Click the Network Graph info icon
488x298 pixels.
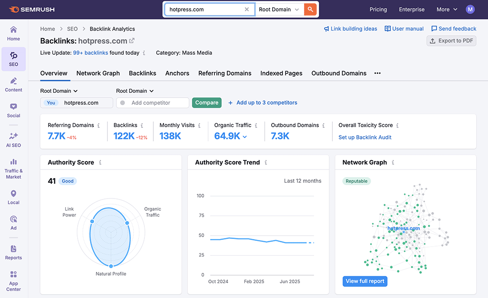click(x=393, y=162)
